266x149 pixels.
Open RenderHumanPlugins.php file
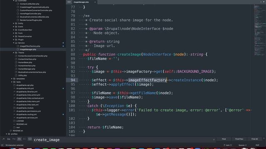31,20
